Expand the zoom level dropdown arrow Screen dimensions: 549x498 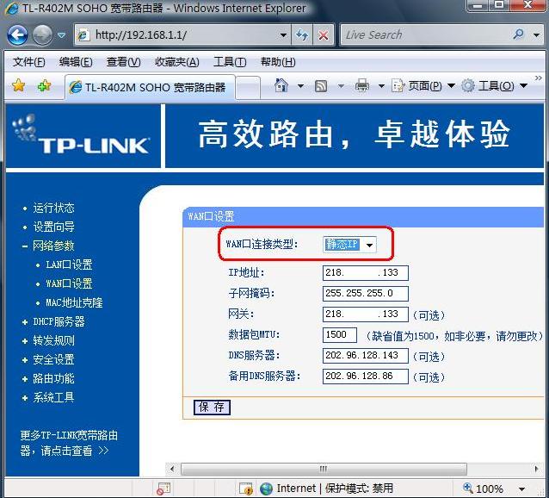pyautogui.click(x=522, y=489)
